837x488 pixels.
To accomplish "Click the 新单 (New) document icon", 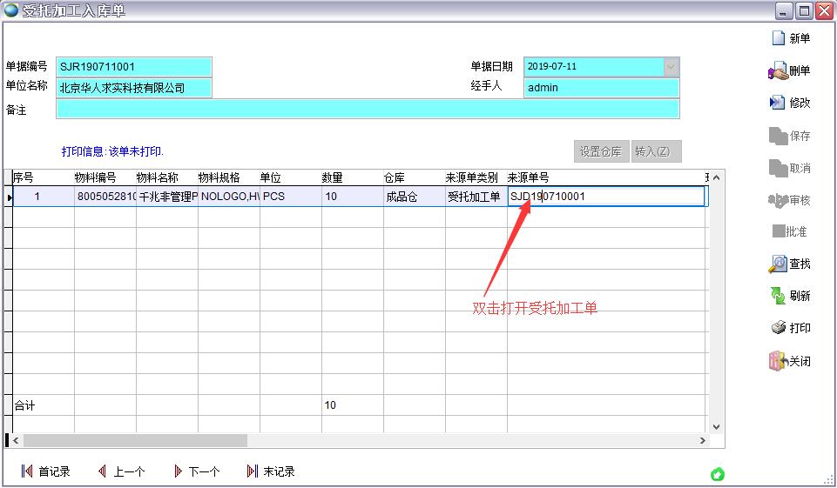I will click(x=779, y=38).
